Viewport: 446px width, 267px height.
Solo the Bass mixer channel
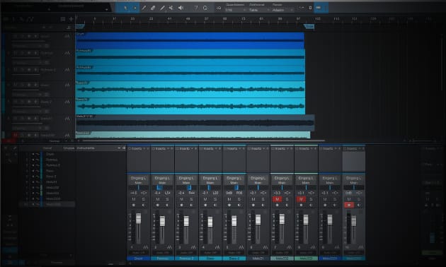[x=215, y=199]
